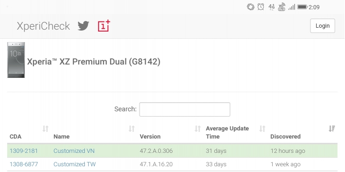Tap the battery indicator in status bar
The width and height of the screenshot is (345, 172).
302,7
